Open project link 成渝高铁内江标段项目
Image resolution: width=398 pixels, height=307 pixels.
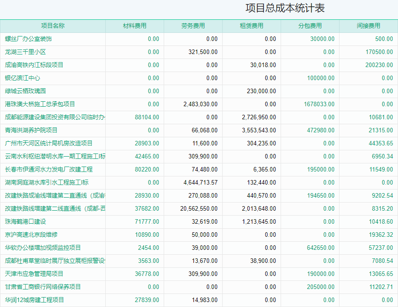point(34,65)
